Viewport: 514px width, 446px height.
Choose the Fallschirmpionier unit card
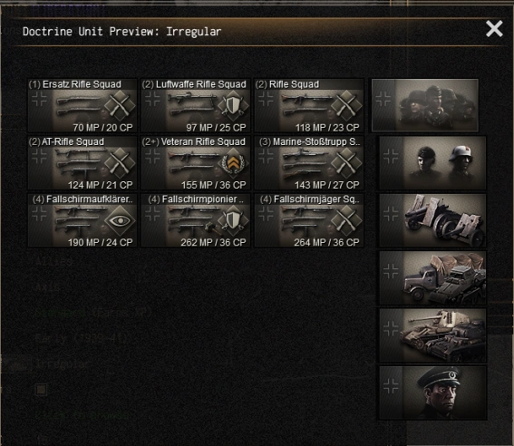coord(196,220)
